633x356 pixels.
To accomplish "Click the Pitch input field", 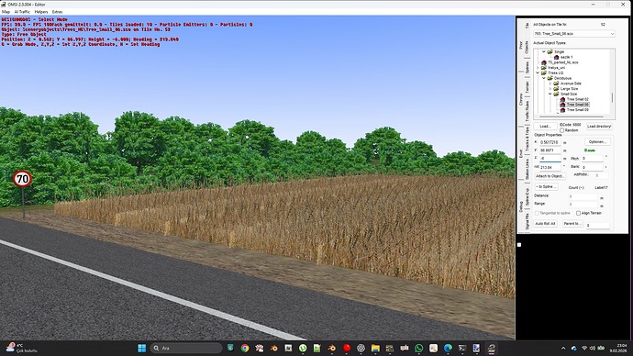I will point(593,159).
